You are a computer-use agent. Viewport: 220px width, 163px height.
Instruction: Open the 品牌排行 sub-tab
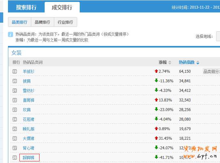pos(42,22)
